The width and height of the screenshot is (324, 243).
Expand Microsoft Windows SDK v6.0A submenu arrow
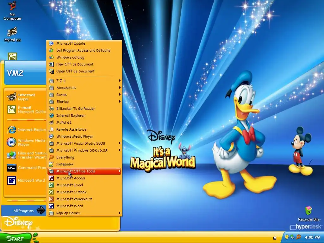(120, 150)
